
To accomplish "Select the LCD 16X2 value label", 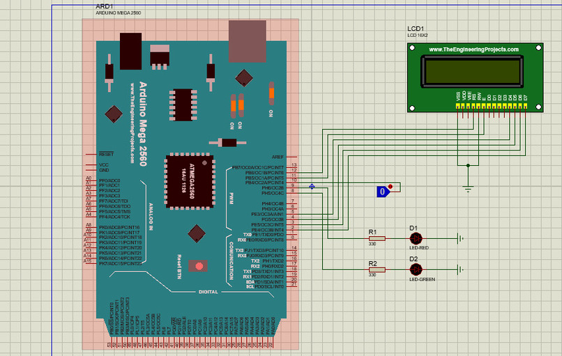I will point(417,36).
